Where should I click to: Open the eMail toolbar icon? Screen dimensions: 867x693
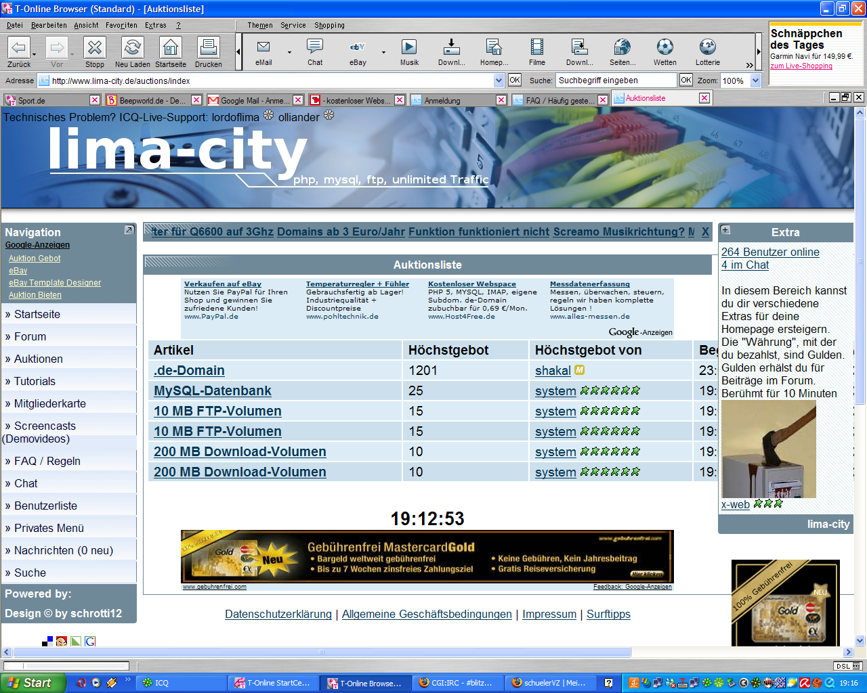point(263,47)
